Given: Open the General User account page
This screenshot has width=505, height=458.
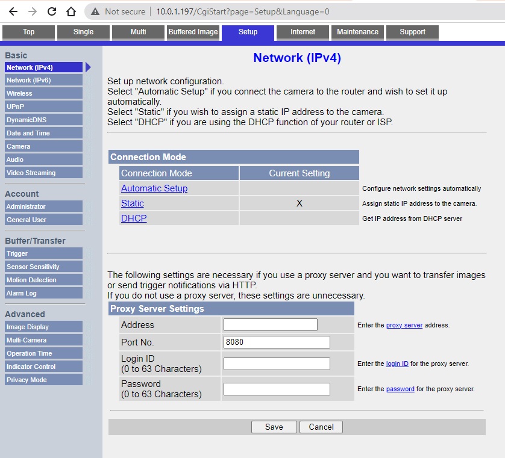Looking at the screenshot, I should click(x=44, y=220).
